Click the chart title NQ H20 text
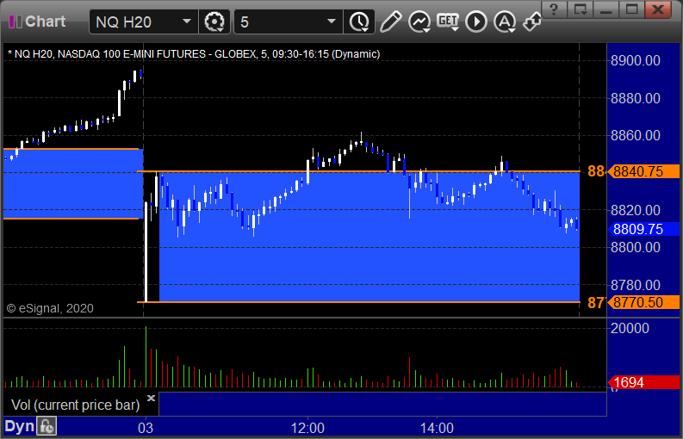 [194, 54]
